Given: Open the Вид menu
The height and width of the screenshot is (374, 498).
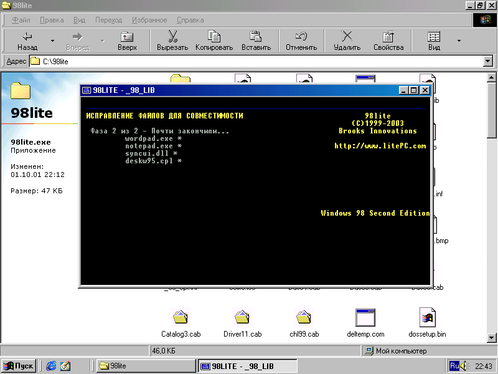Looking at the screenshot, I should tap(79, 20).
